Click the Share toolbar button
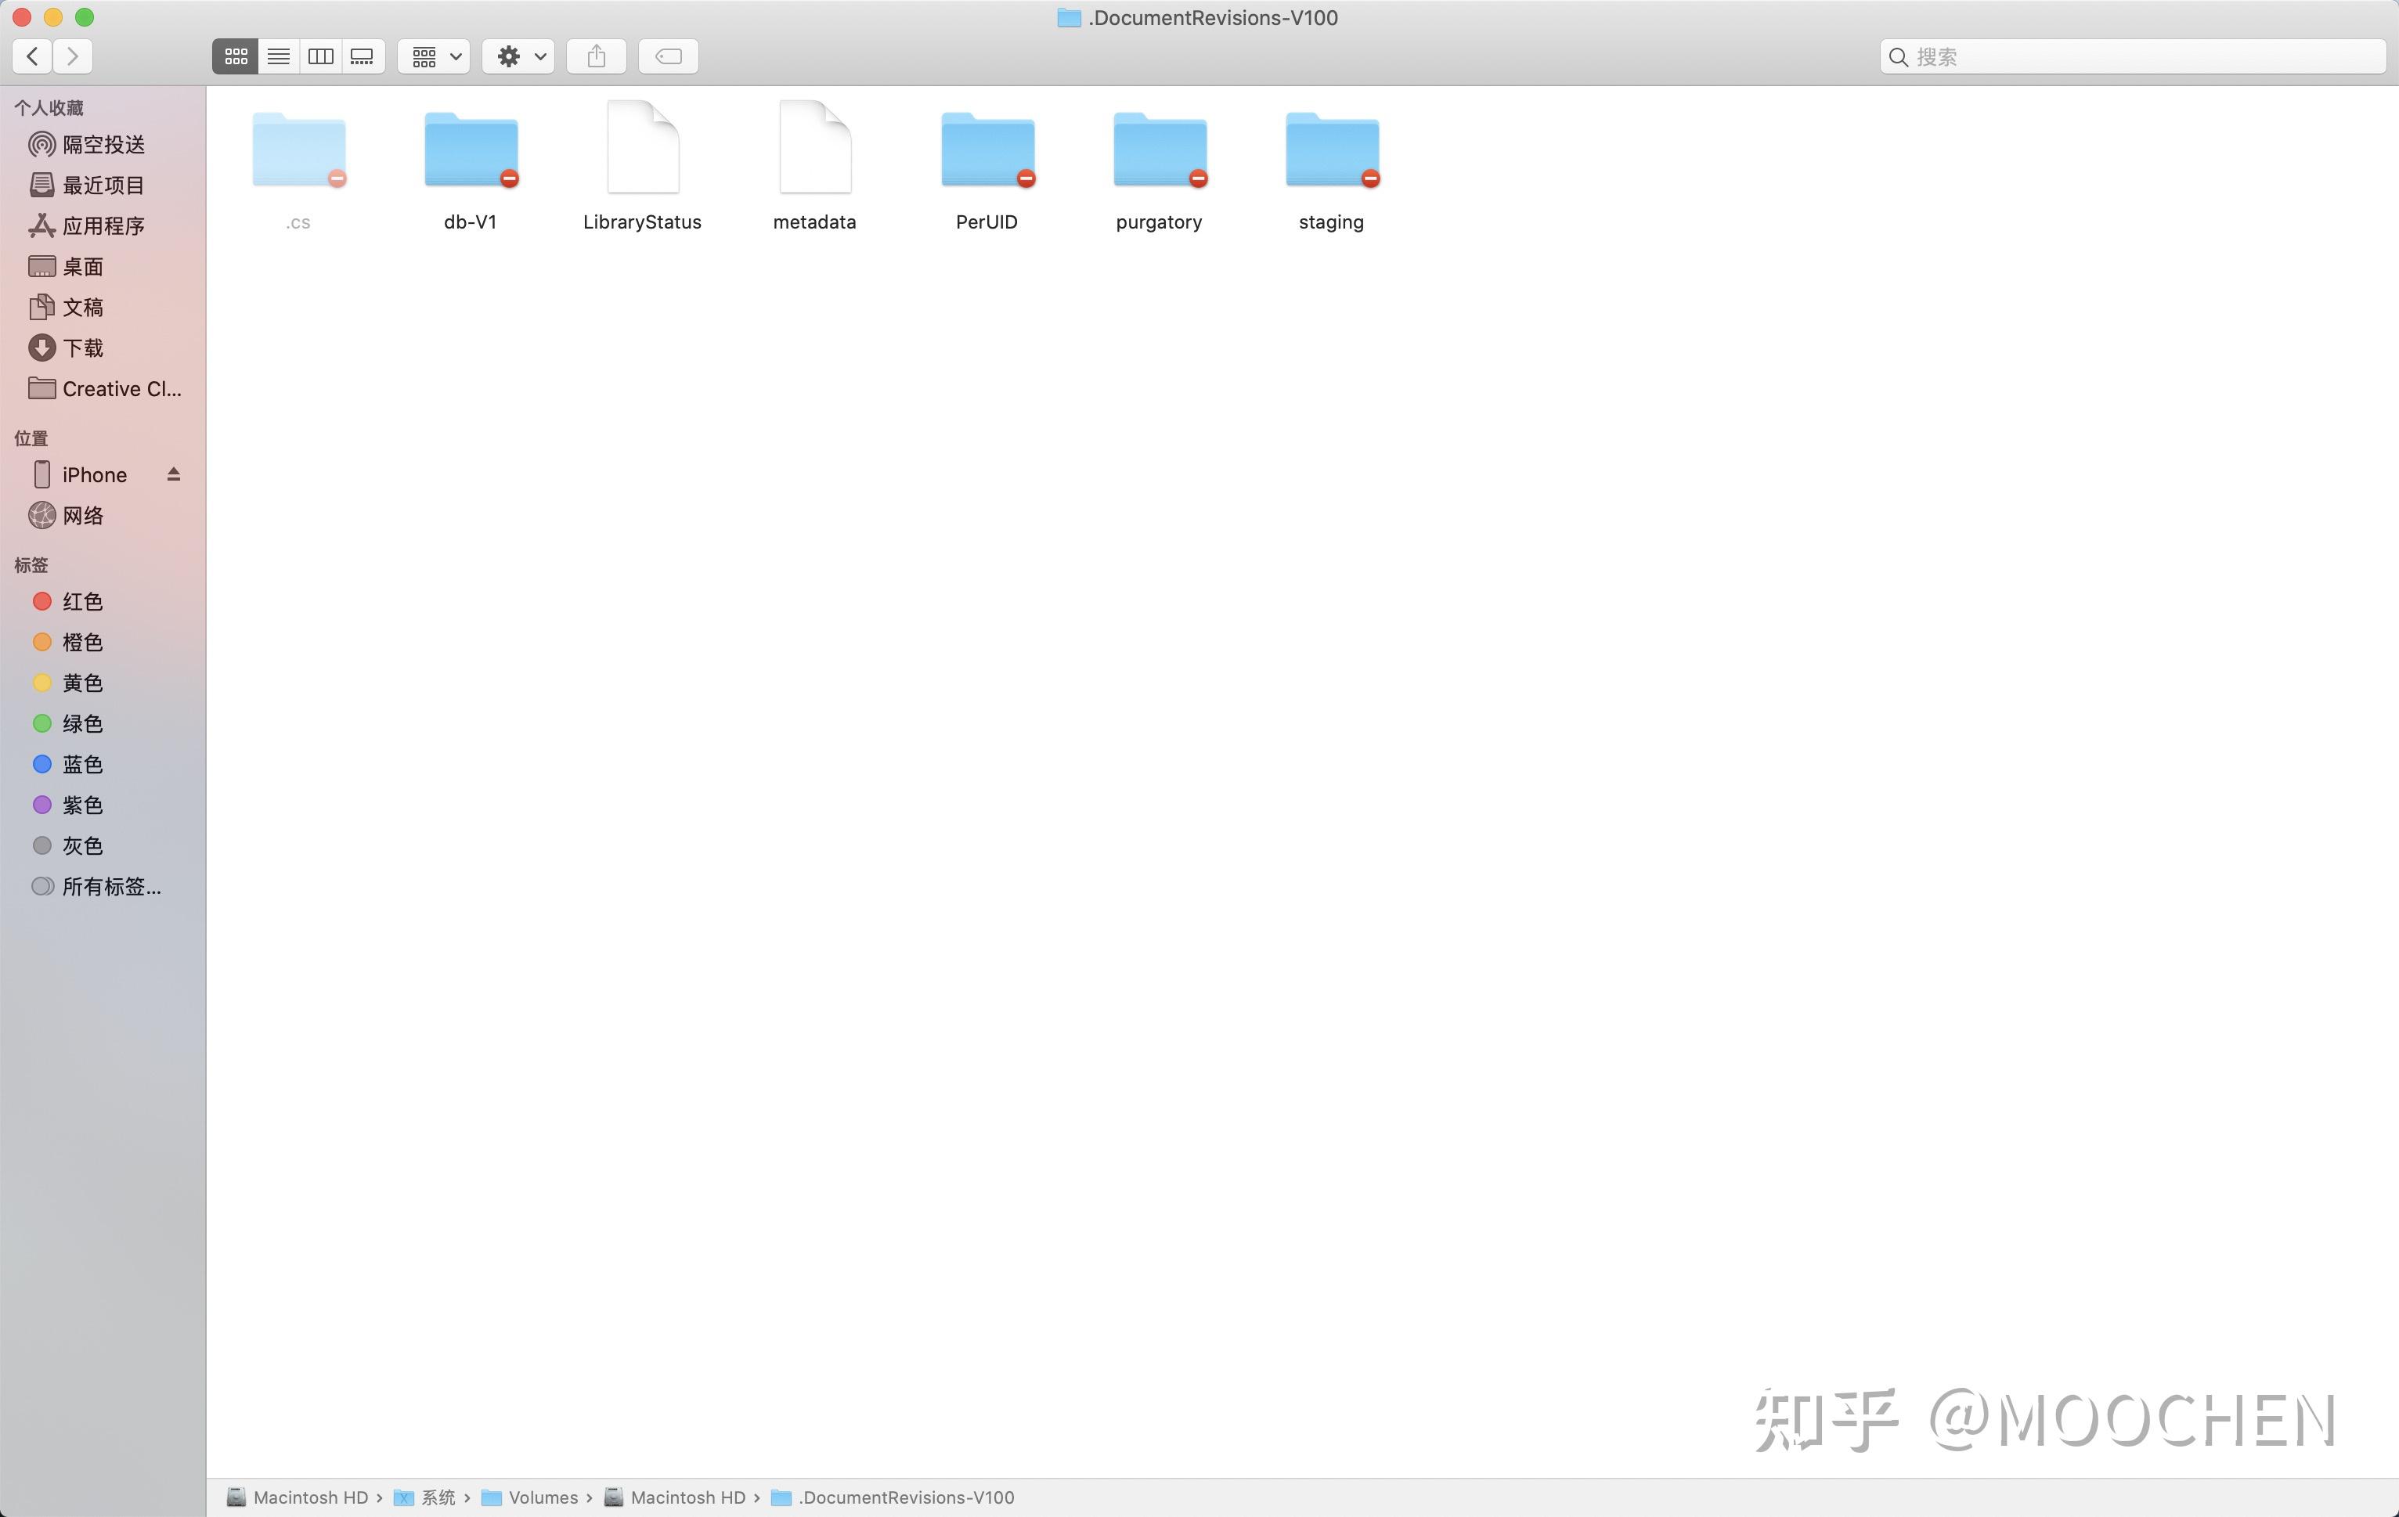This screenshot has width=2399, height=1517. tap(596, 57)
